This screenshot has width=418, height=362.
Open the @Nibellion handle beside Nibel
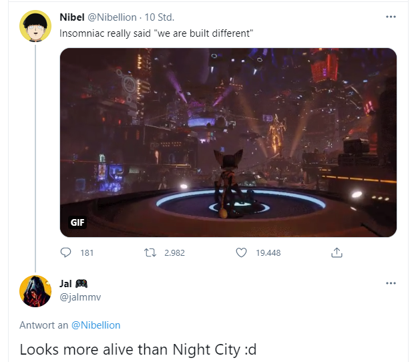pos(112,17)
